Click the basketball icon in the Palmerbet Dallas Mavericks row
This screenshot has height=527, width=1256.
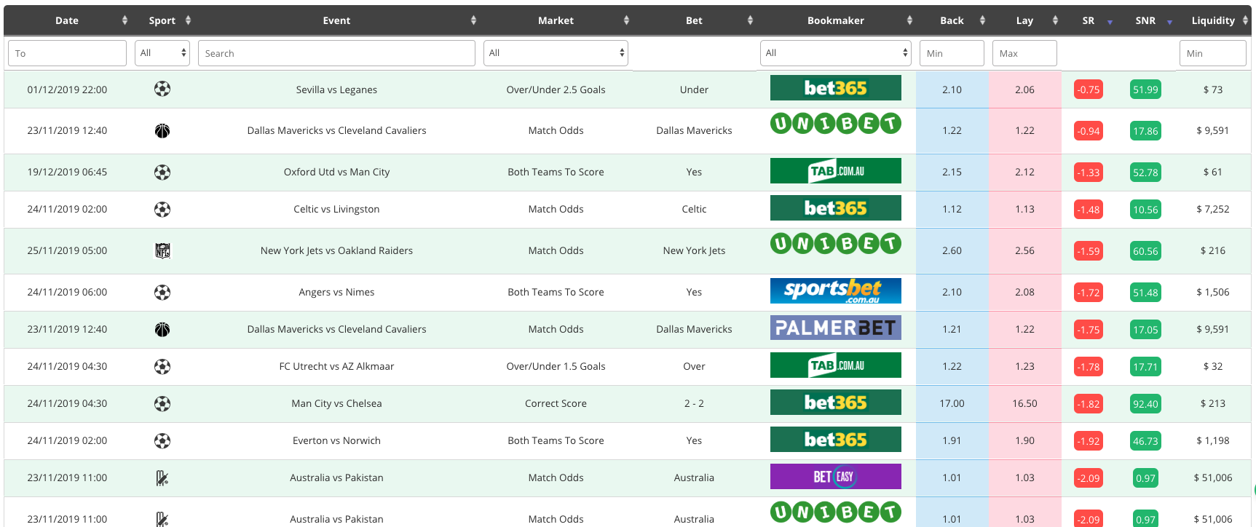162,330
